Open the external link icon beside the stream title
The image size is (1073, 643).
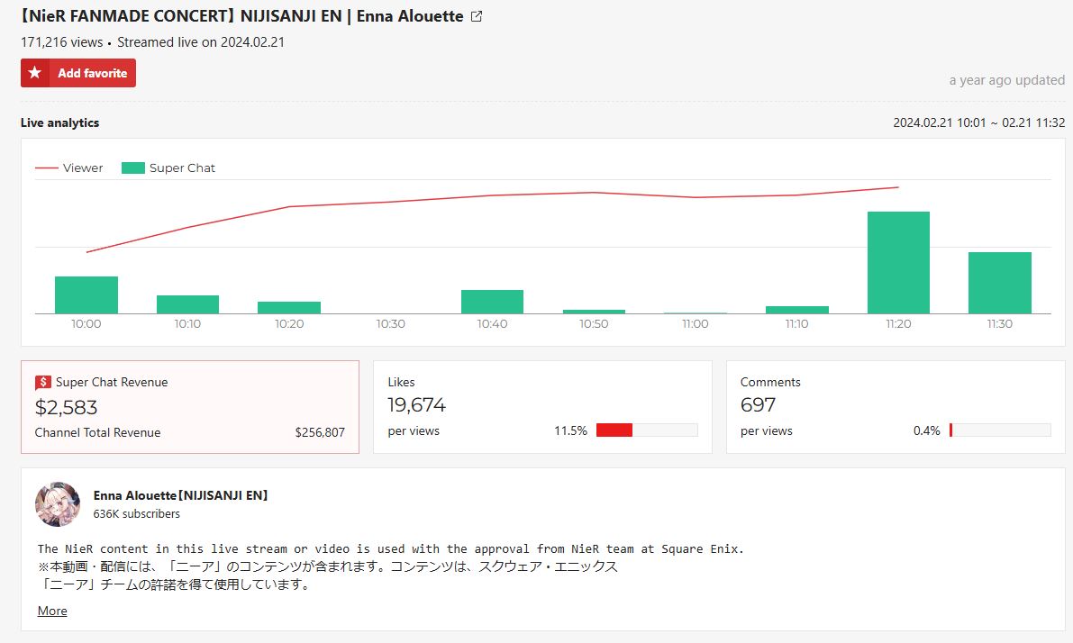477,16
